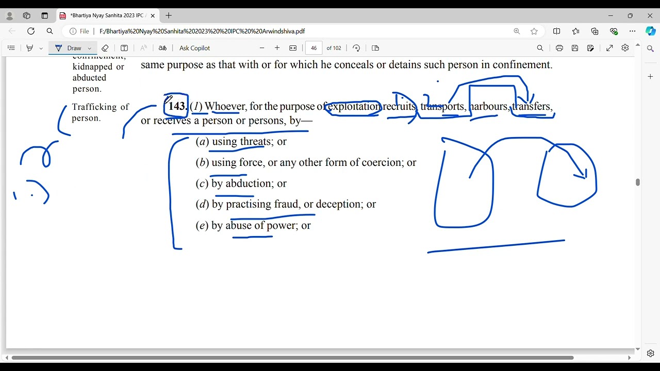Open browser Settings and more menu
Image resolution: width=660 pixels, height=371 pixels.
point(633,31)
